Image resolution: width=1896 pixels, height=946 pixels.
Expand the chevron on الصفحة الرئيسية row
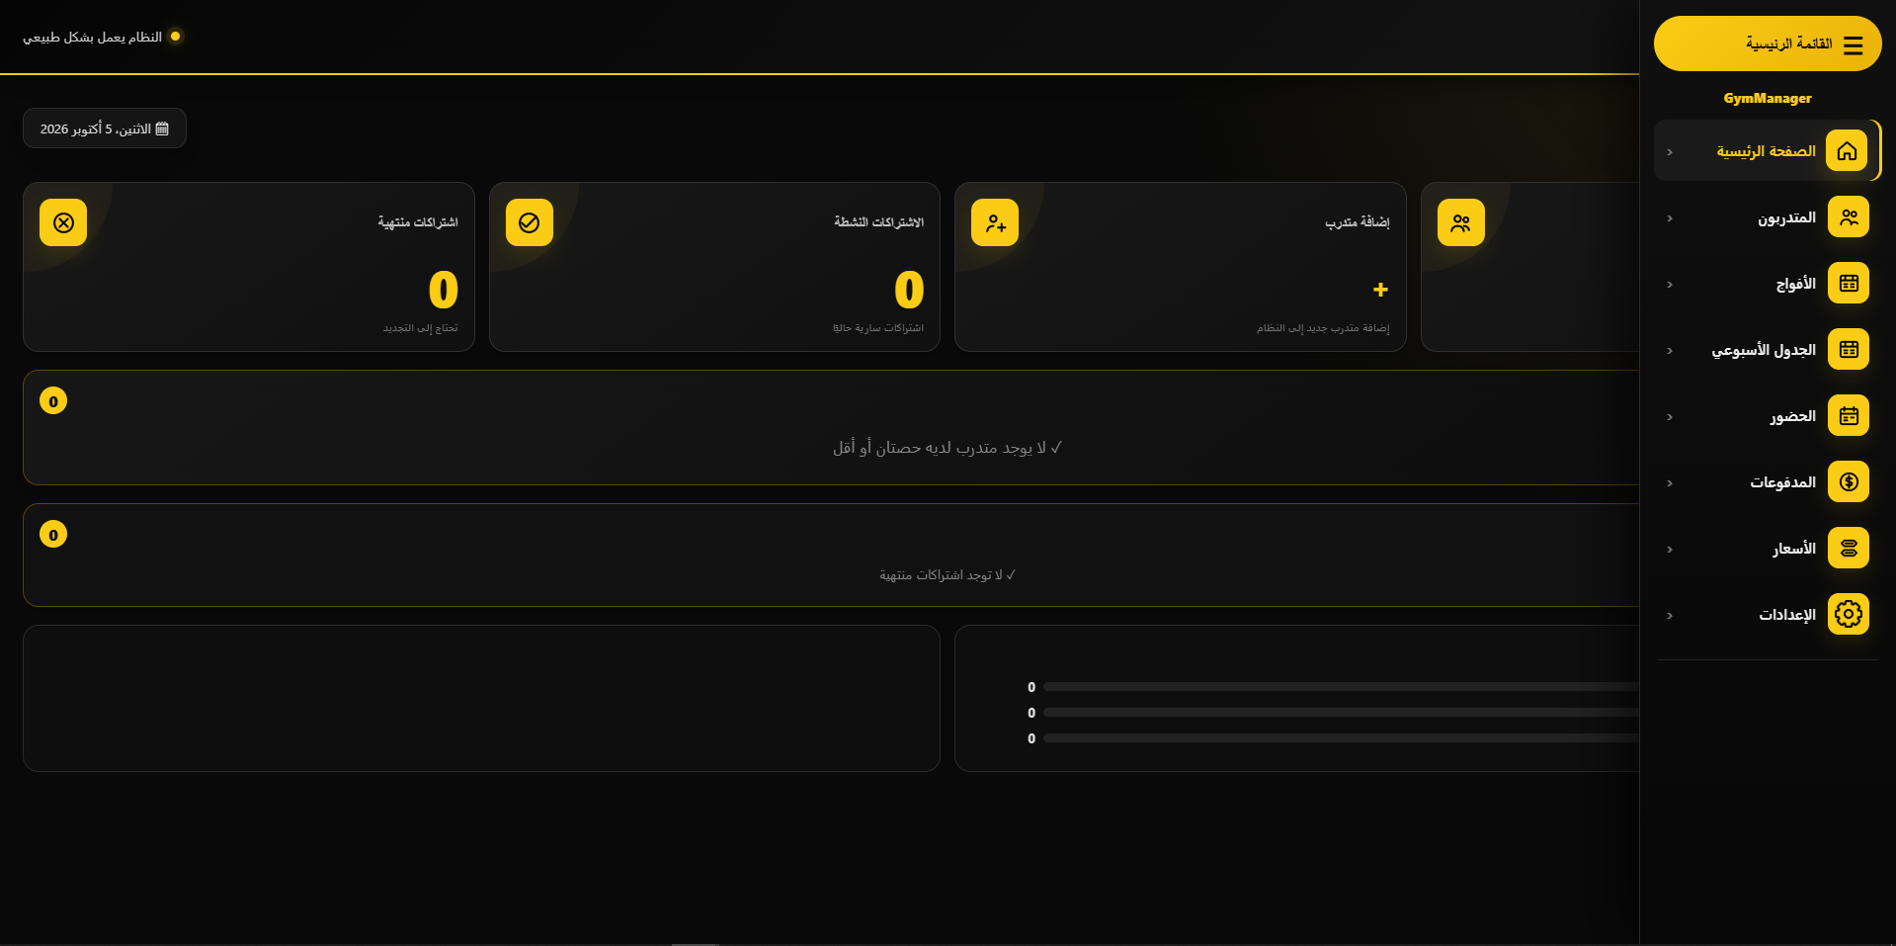point(1670,152)
